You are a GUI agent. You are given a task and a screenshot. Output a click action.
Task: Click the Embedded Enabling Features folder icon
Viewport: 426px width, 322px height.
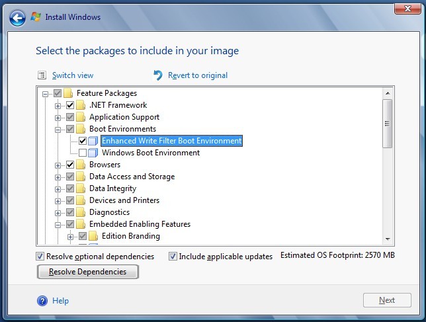tap(81, 224)
